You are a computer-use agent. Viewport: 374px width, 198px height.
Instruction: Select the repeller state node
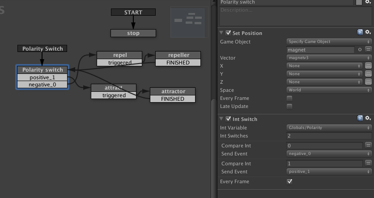(x=178, y=55)
